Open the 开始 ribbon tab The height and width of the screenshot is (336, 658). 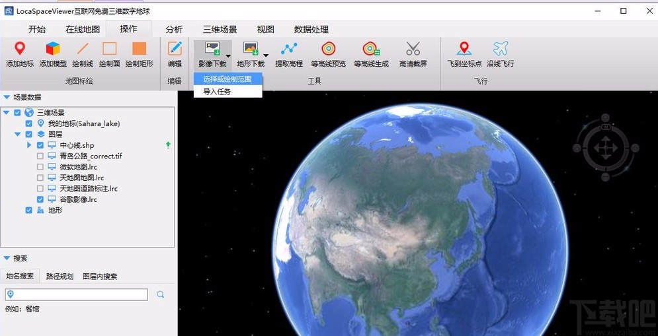point(37,29)
